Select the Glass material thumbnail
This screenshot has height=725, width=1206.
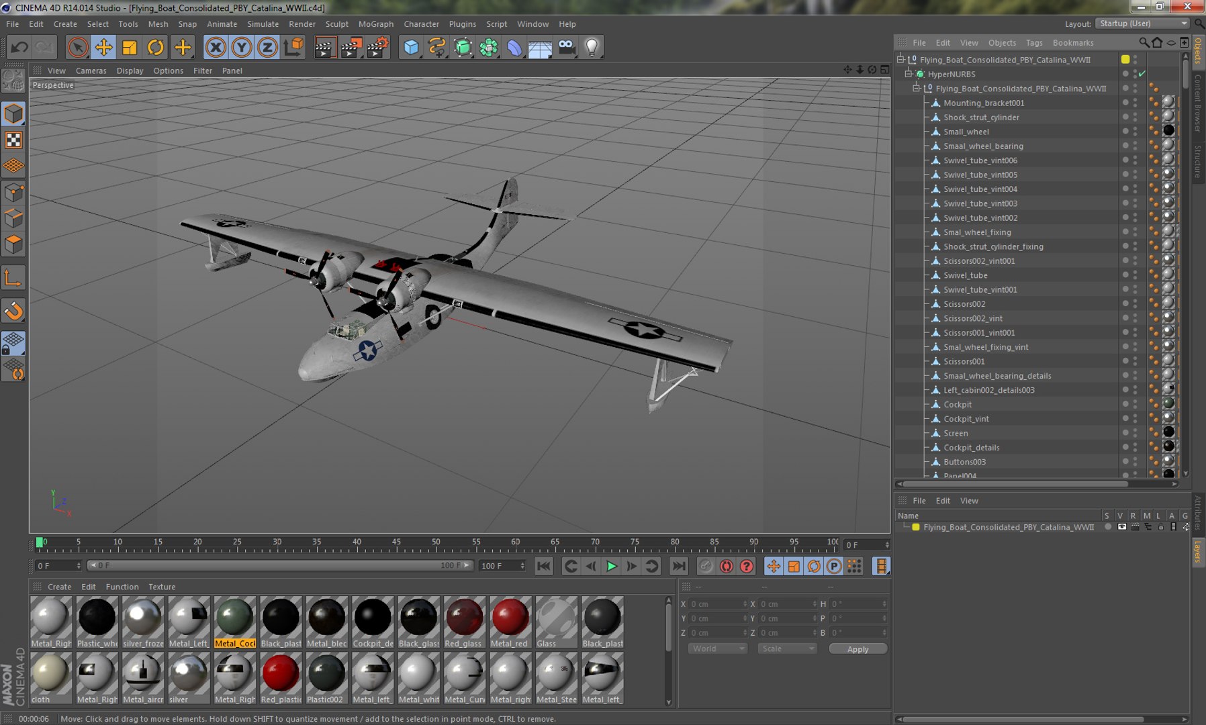point(556,622)
